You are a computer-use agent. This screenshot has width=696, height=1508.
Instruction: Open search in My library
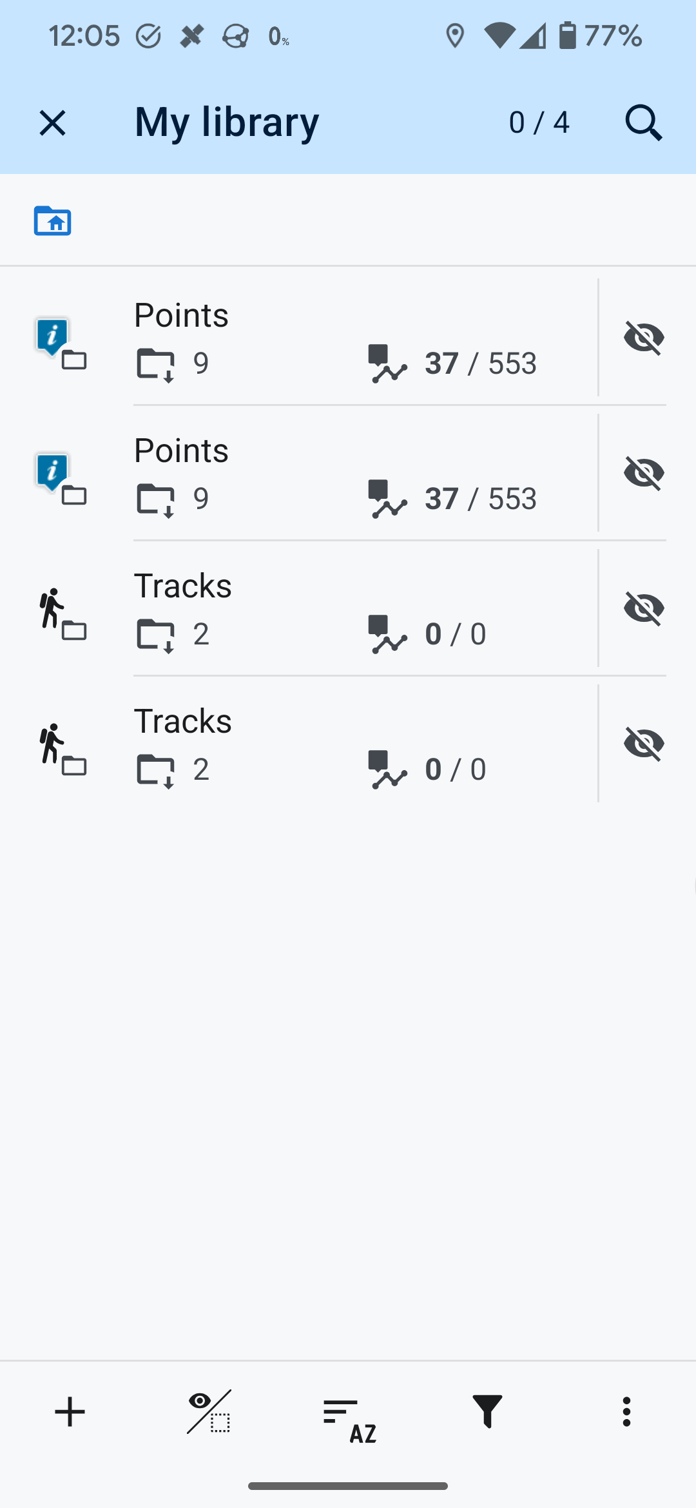[643, 122]
